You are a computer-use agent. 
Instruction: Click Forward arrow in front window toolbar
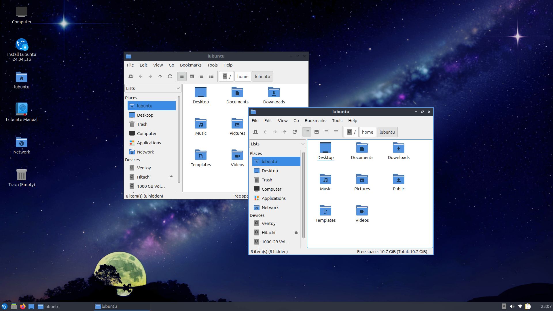click(x=275, y=132)
